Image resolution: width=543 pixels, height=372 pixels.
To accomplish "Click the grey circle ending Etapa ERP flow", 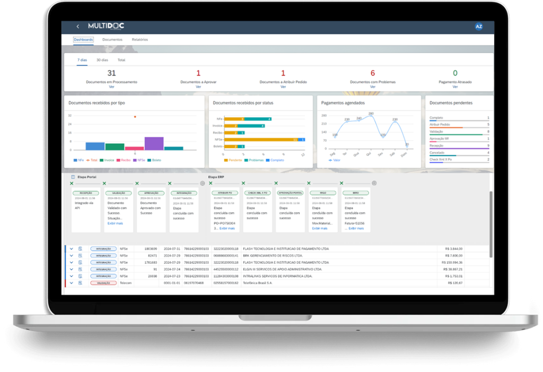I will click(x=374, y=183).
